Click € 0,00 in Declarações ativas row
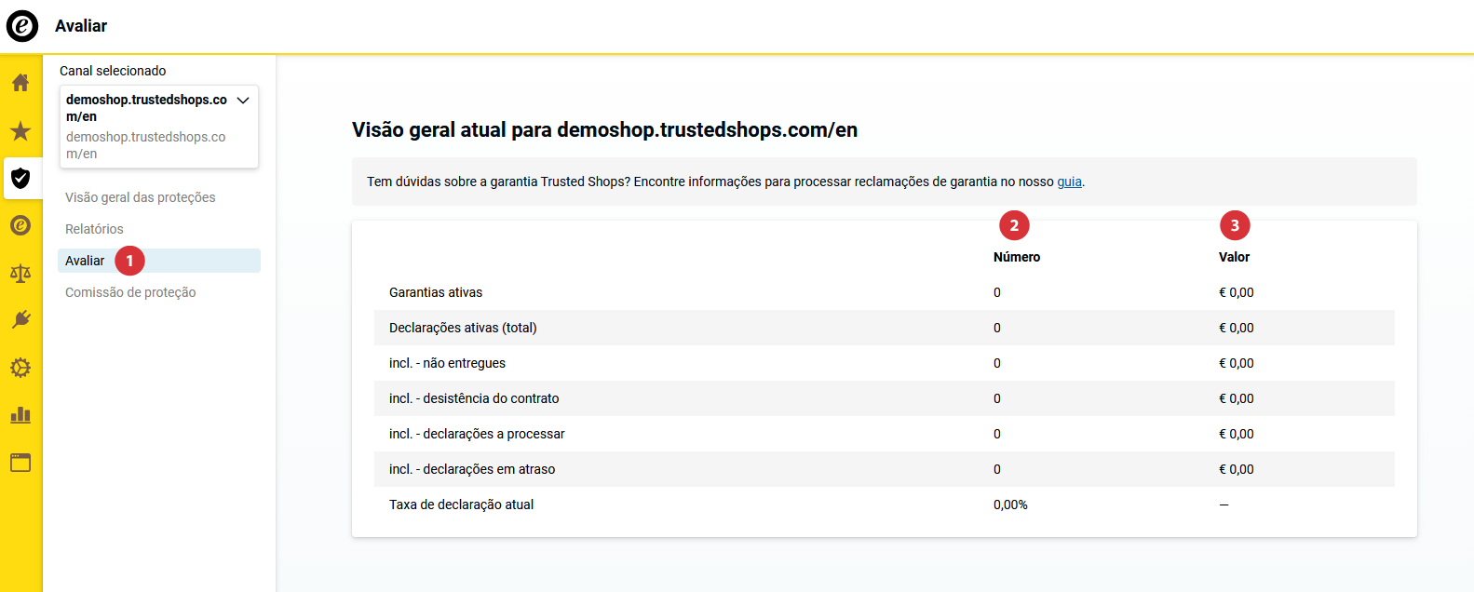 tap(1237, 328)
